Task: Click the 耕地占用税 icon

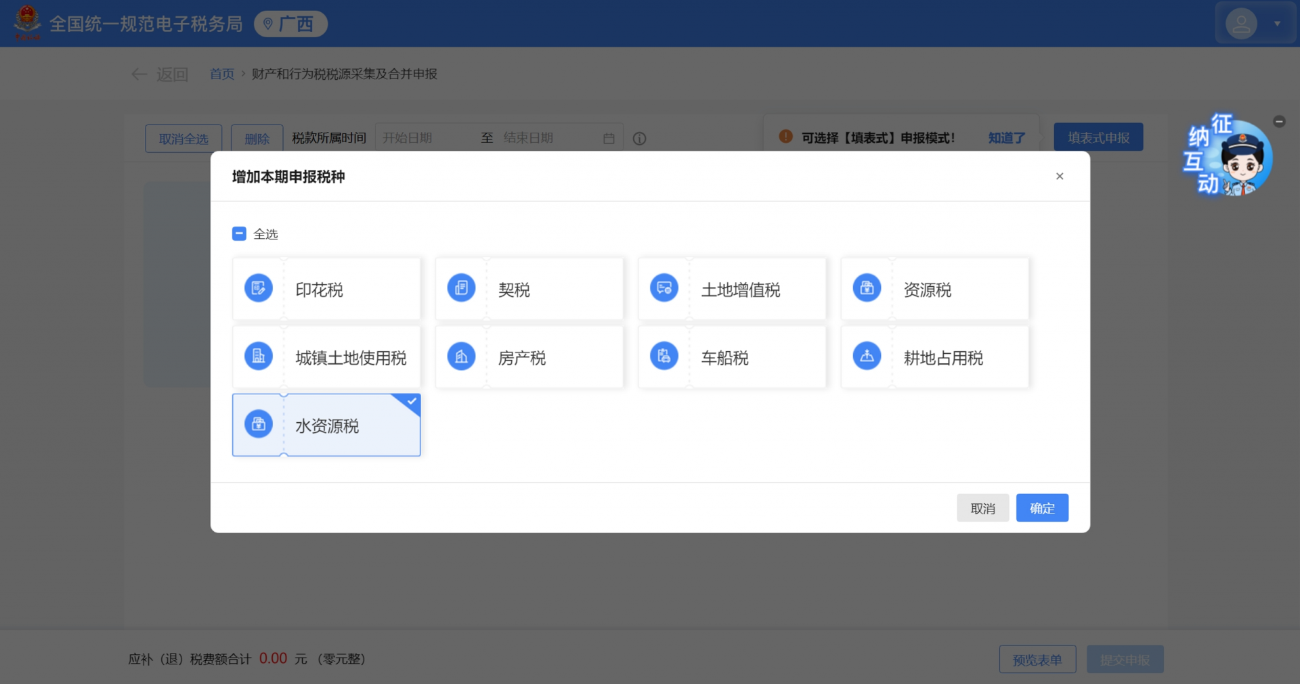Action: coord(867,357)
